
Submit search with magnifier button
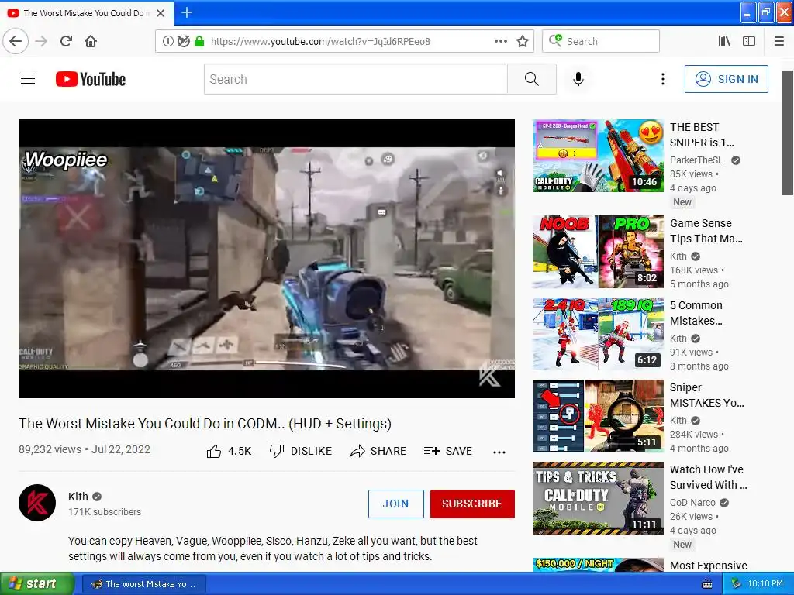(531, 79)
